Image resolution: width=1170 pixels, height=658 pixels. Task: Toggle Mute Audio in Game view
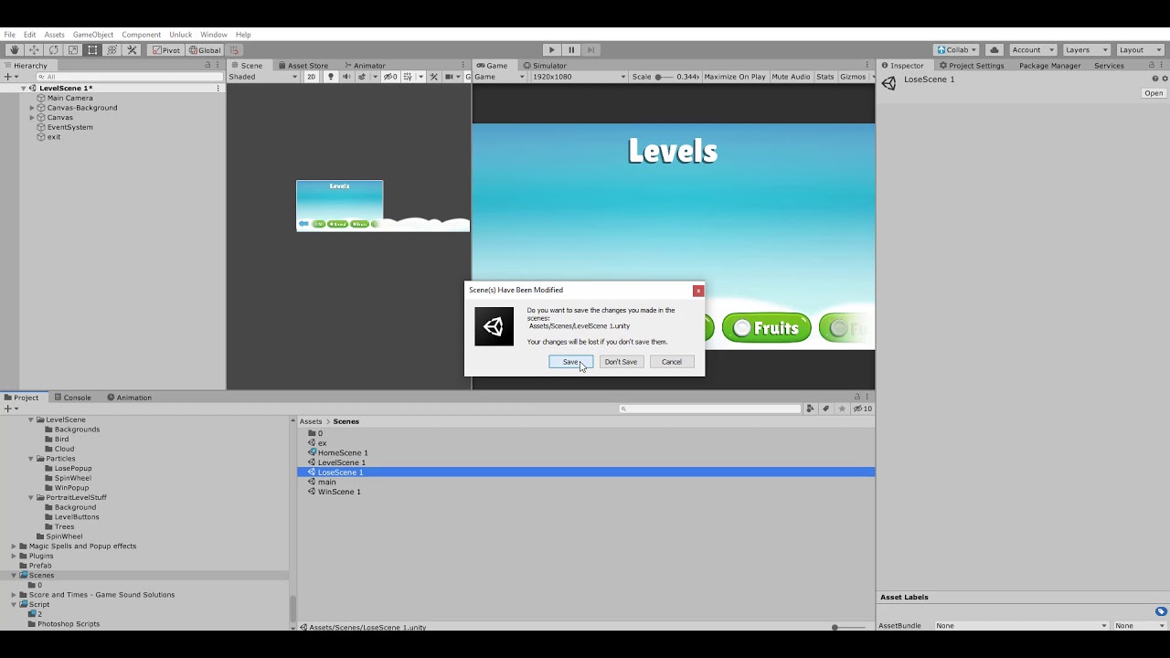pyautogui.click(x=792, y=77)
